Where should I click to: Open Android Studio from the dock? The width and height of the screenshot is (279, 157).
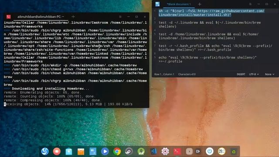pos(141,151)
